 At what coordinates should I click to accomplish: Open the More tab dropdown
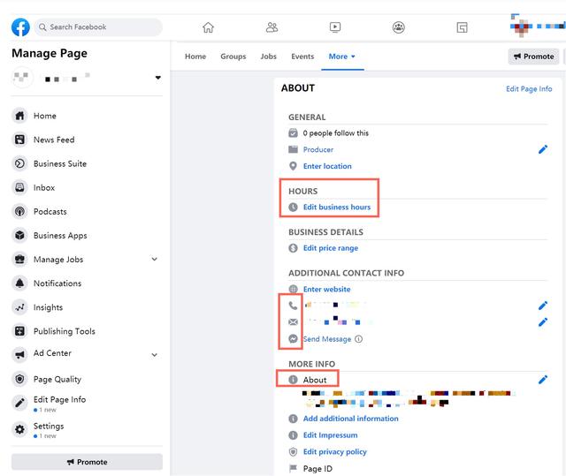point(342,57)
